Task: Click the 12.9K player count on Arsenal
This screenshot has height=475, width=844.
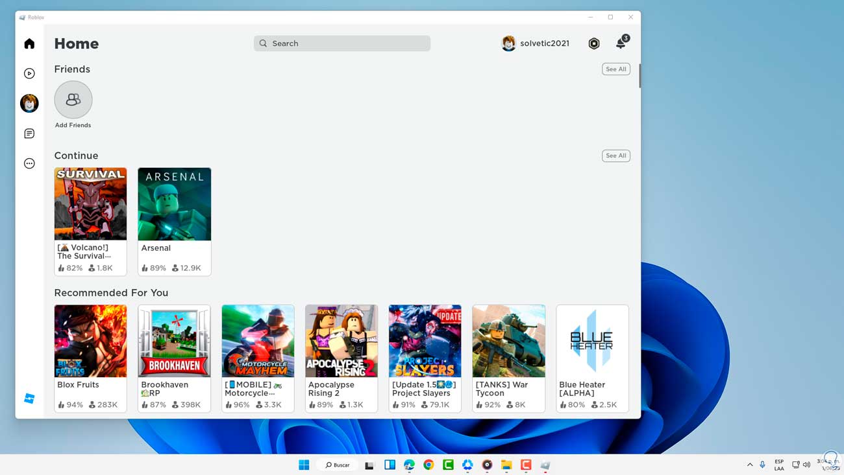Action: (186, 268)
